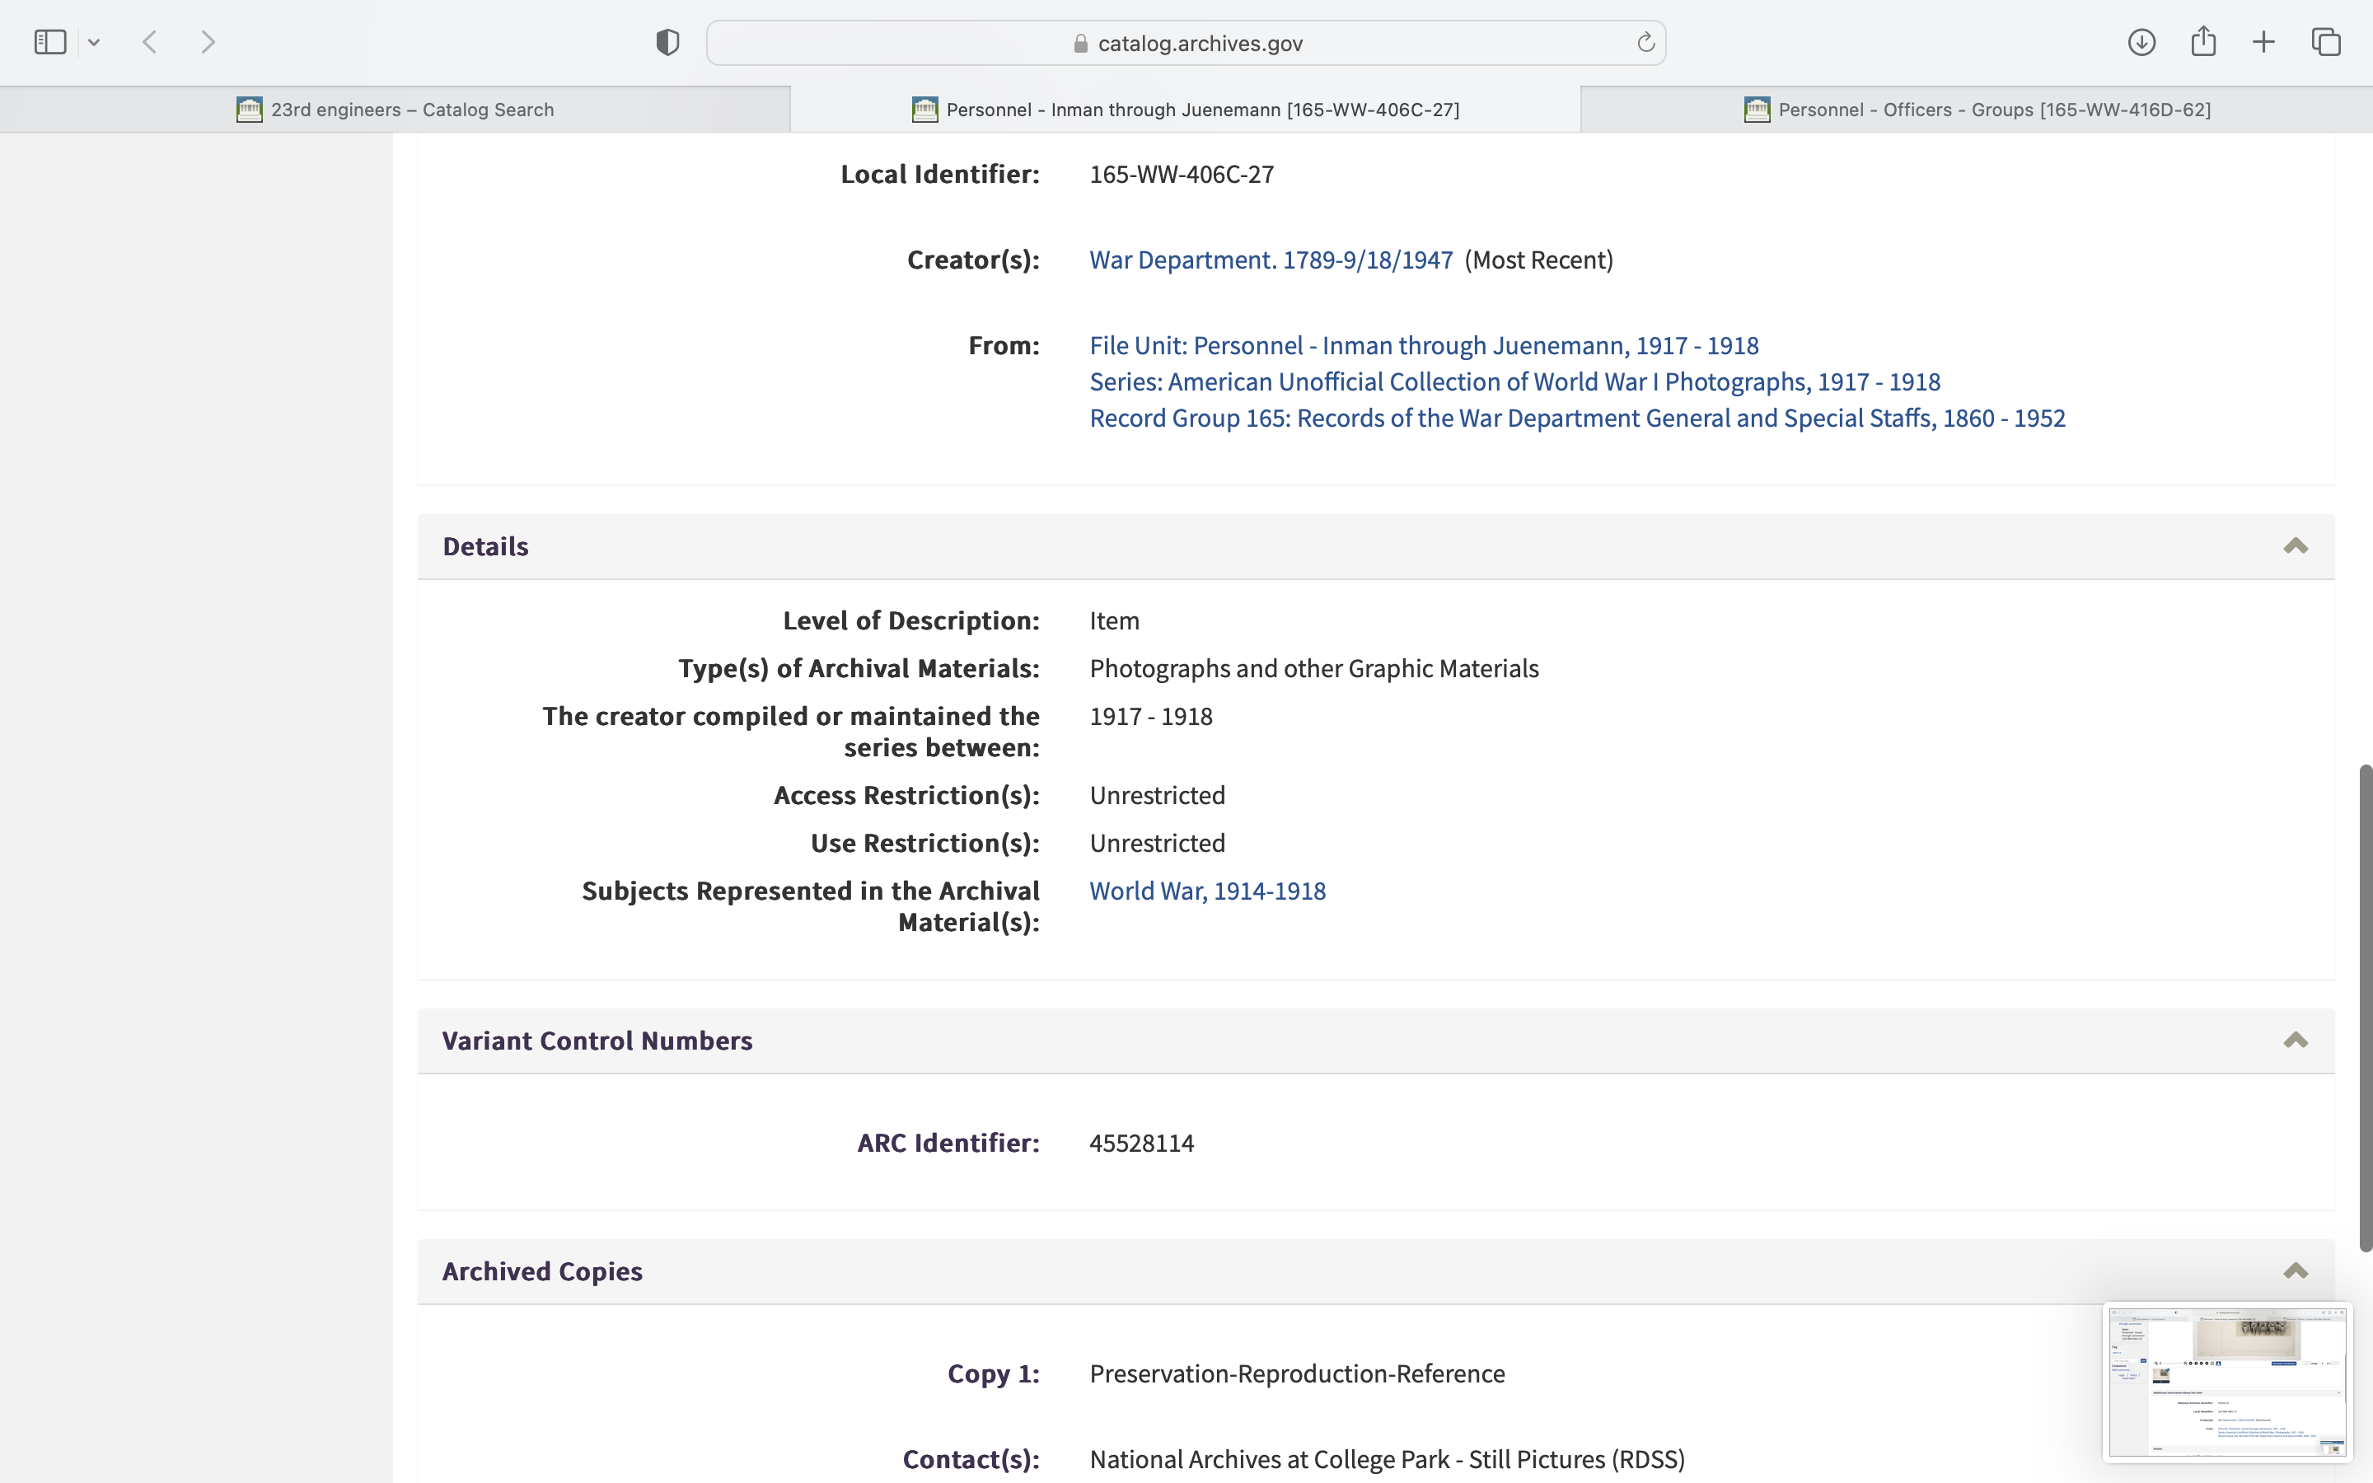Reload the page with the refresh icon

pyautogui.click(x=1645, y=42)
